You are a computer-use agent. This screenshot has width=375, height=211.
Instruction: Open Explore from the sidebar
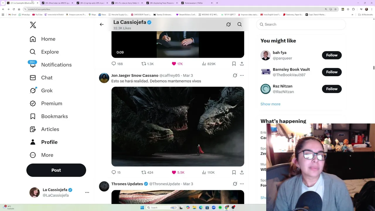click(x=44, y=52)
